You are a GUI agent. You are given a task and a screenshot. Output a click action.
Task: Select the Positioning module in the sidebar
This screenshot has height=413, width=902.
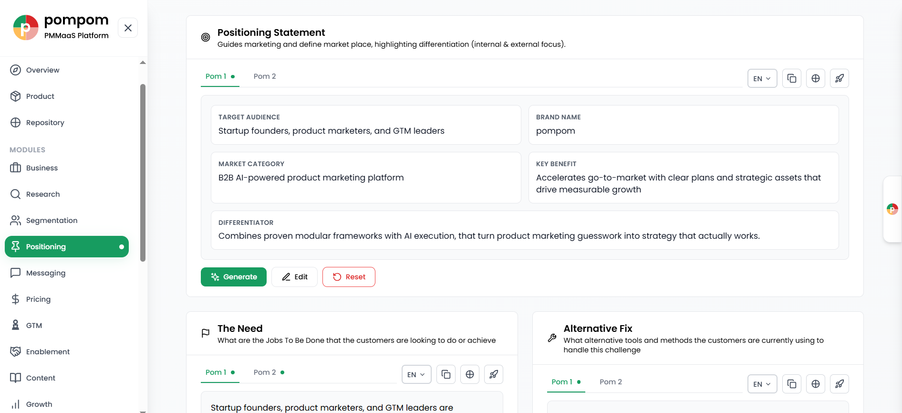pyautogui.click(x=67, y=247)
